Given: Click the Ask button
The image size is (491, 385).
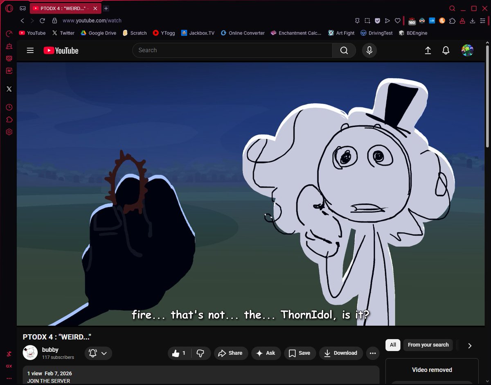Looking at the screenshot, I should [266, 353].
